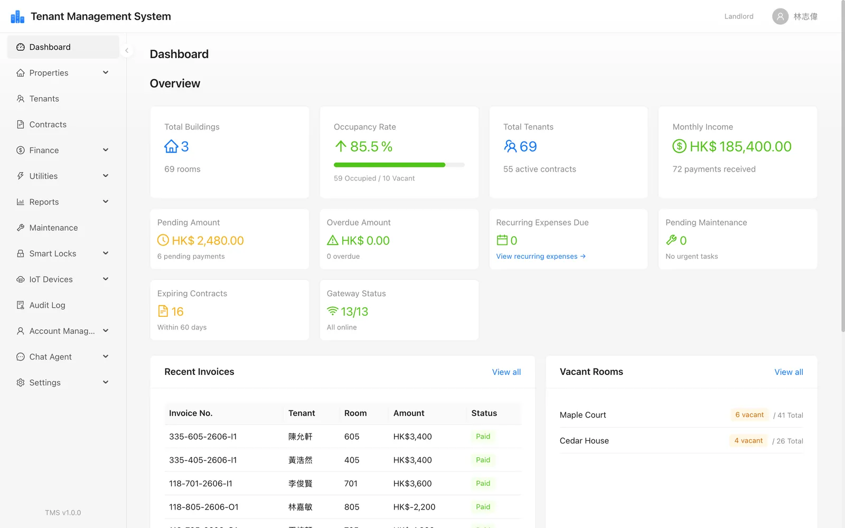Click the wrench icon in Pending Maintenance card
This screenshot has height=528, width=845.
point(671,240)
